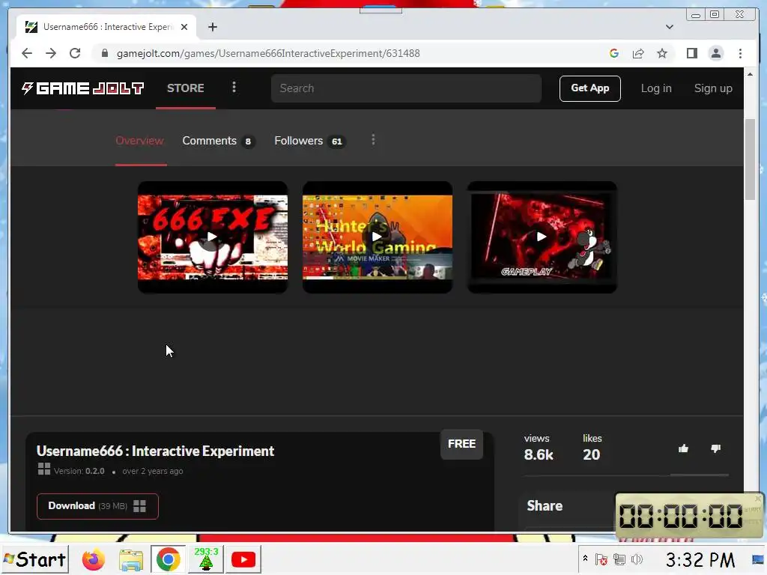Close the Username666 browser tab

[184, 27]
